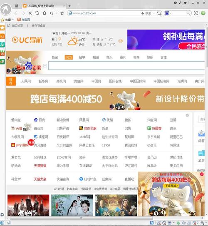Click the ad-block counter icon in status bar
The image size is (208, 226).
196,223
